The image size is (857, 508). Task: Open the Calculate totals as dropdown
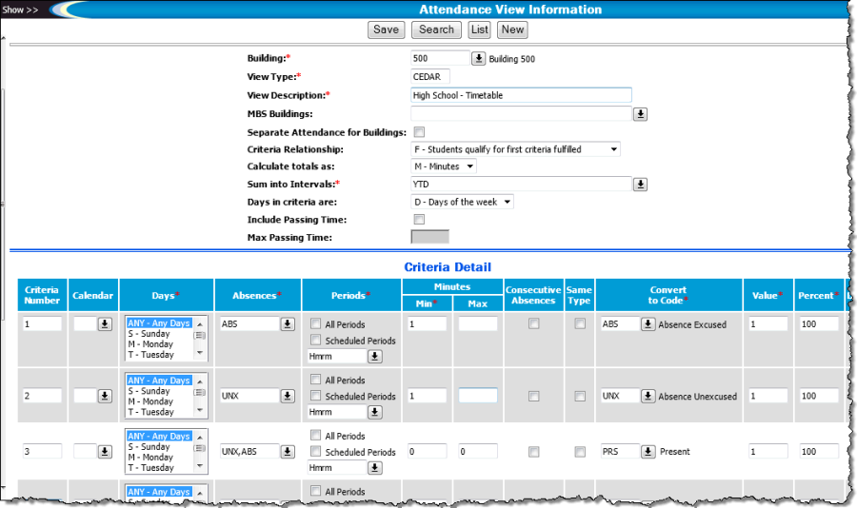coord(443,166)
